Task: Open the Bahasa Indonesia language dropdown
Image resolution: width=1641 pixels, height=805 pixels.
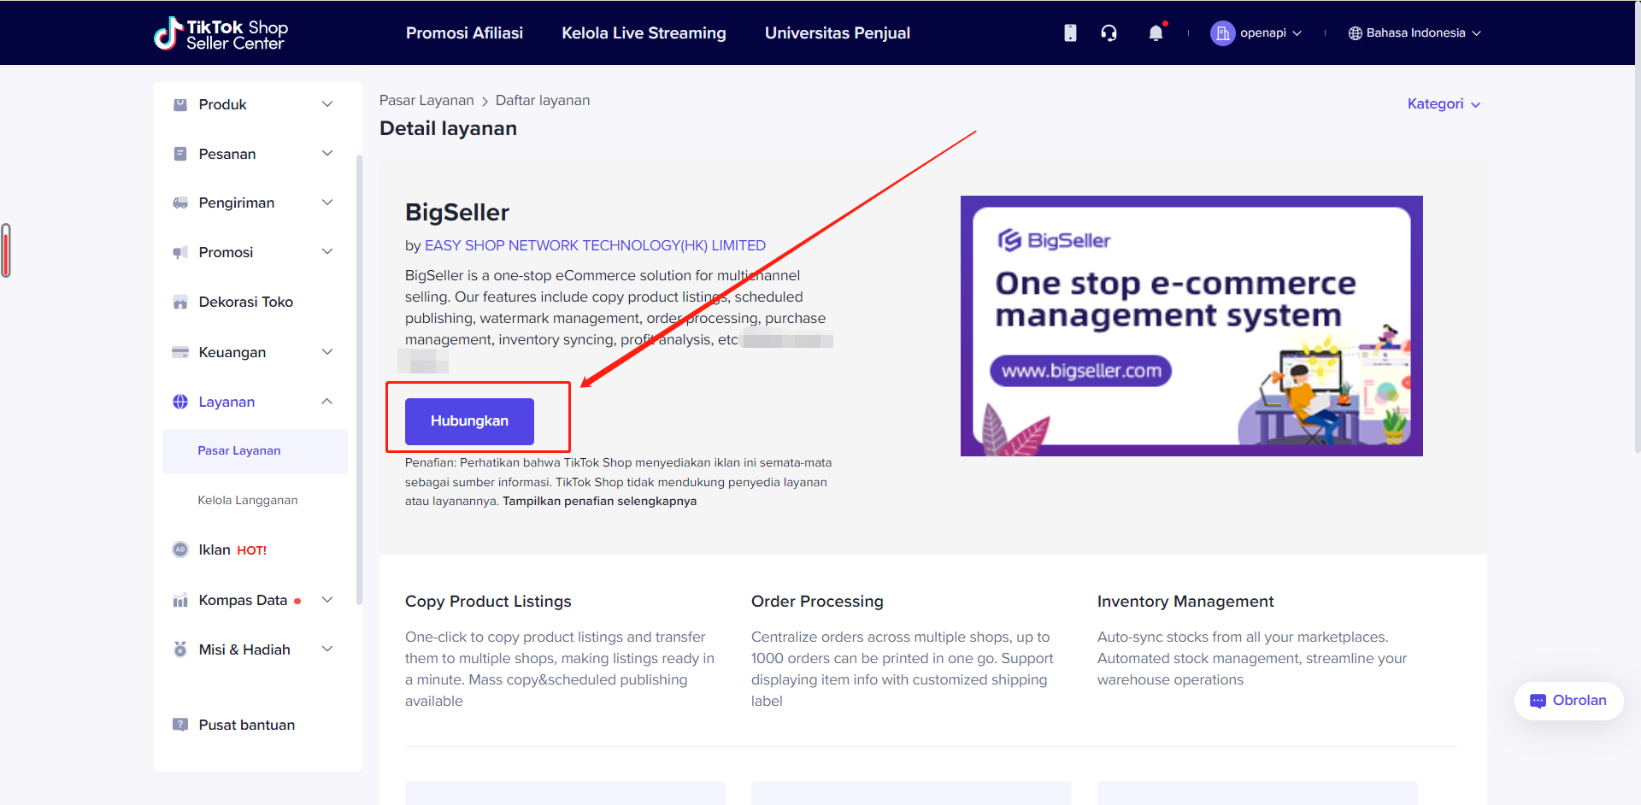Action: point(1415,33)
